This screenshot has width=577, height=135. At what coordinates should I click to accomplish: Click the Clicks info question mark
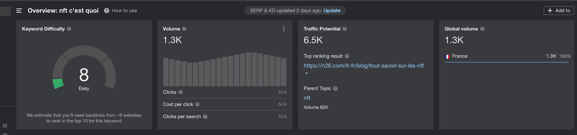181,92
